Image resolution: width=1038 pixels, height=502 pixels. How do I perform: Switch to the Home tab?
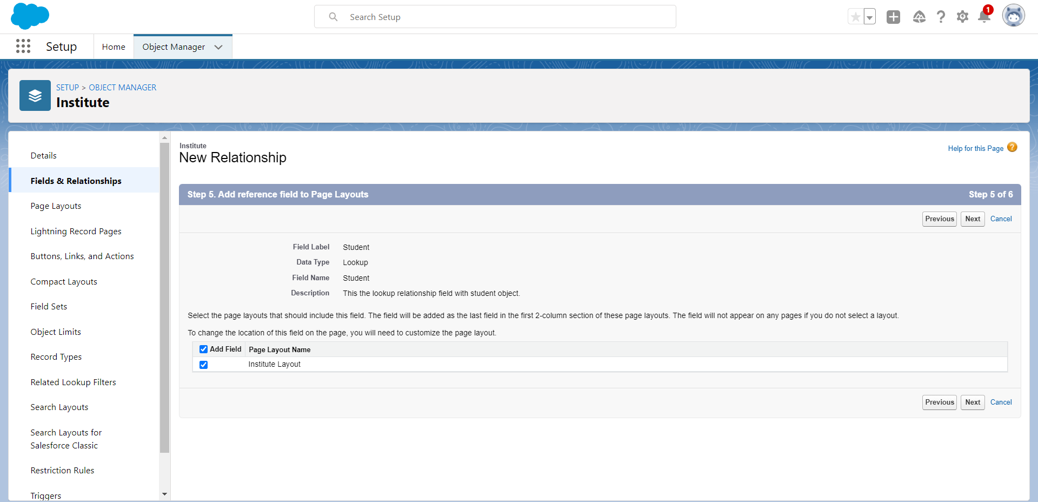pyautogui.click(x=114, y=47)
